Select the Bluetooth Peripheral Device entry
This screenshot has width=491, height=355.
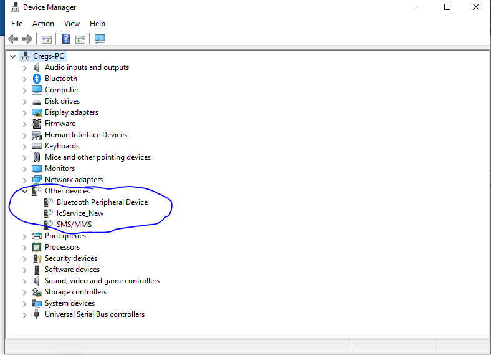(x=102, y=202)
